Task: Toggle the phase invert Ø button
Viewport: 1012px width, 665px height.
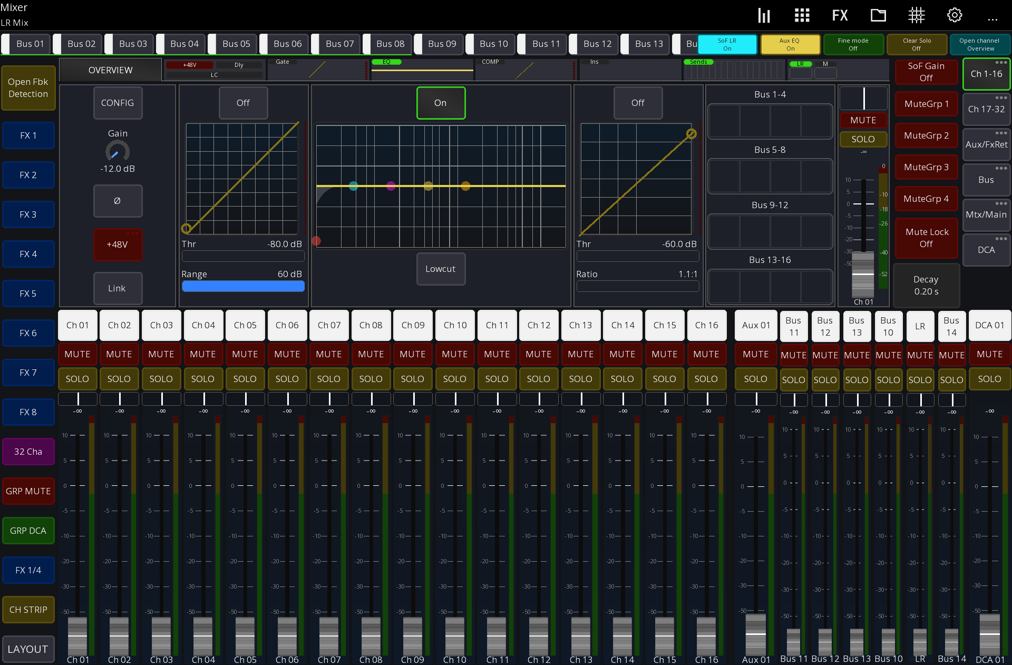Action: 118,201
